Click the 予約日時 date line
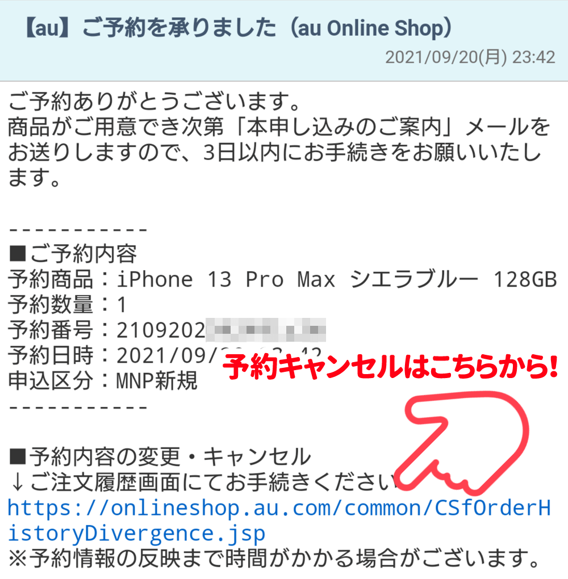This screenshot has height=579, width=568. tap(165, 355)
